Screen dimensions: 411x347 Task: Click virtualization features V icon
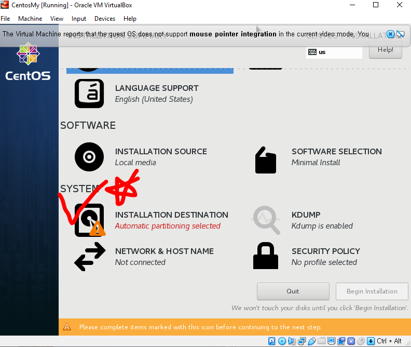351,341
